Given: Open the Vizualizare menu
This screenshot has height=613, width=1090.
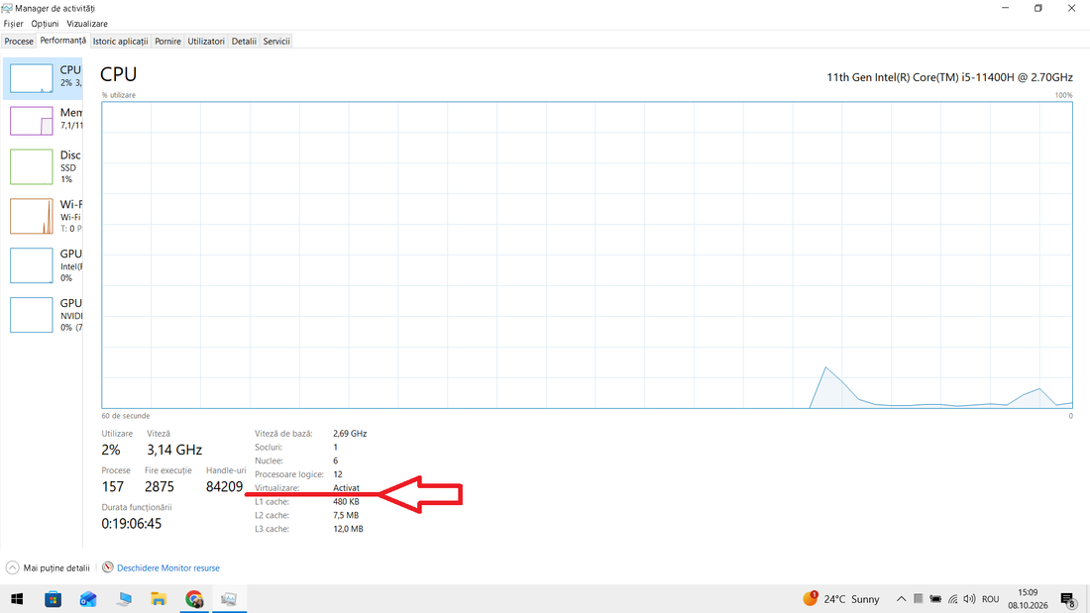Looking at the screenshot, I should click(87, 24).
